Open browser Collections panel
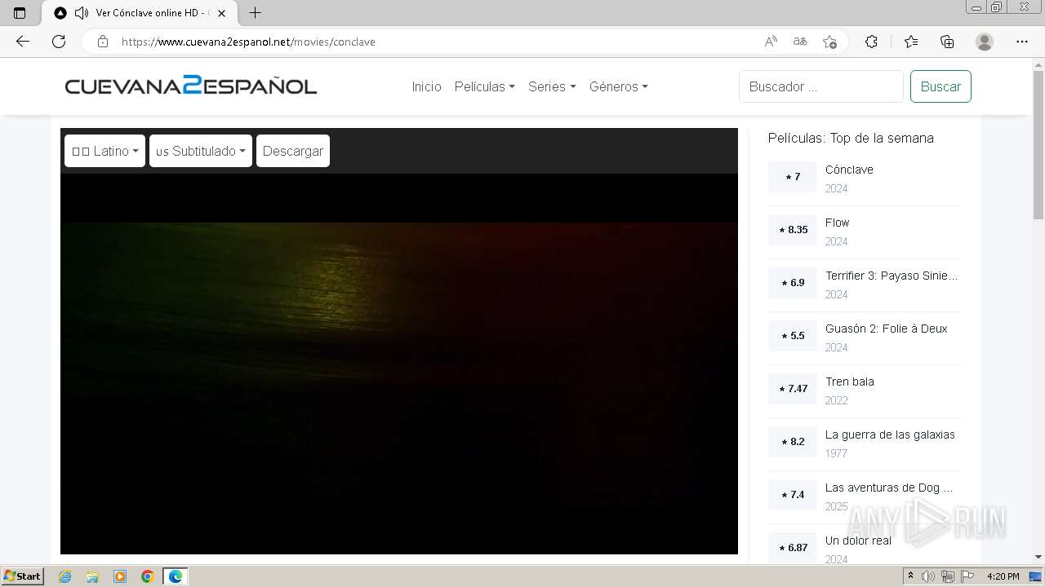This screenshot has height=587, width=1045. 947,42
